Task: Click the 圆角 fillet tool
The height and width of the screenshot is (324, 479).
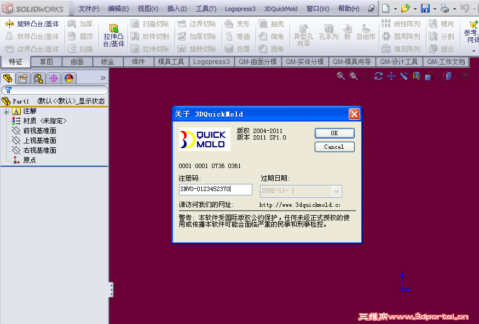Action: [x=272, y=49]
